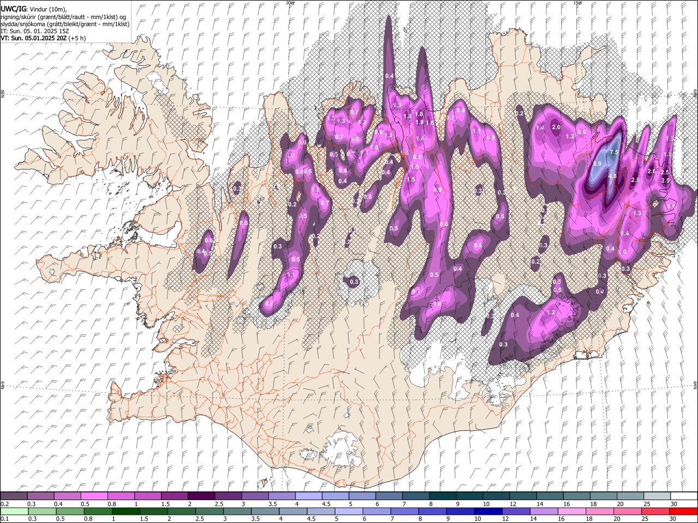This screenshot has width=698, height=523.
Task: Click the lower legend label '30'
Action: (x=674, y=519)
